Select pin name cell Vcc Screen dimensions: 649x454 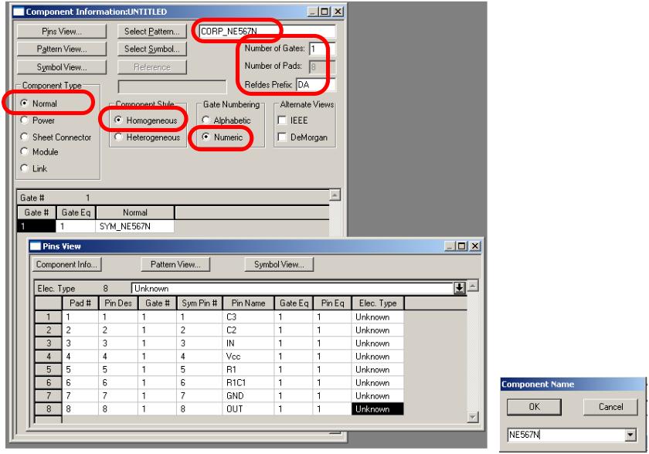(x=248, y=357)
